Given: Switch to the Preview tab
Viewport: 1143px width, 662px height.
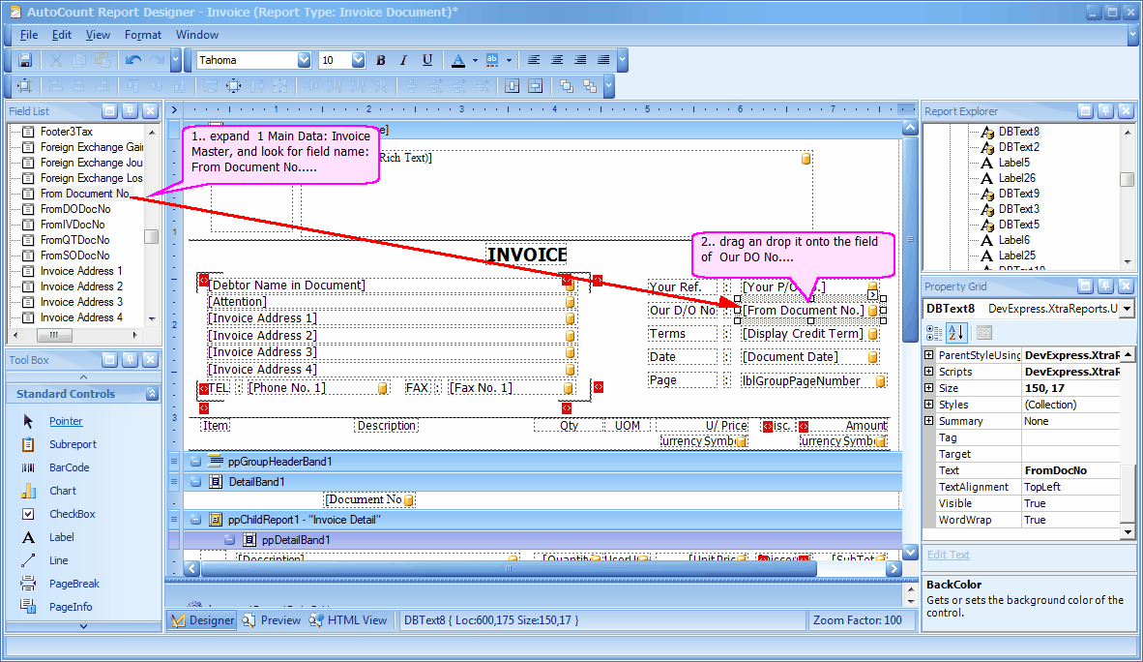Looking at the screenshot, I should (x=271, y=620).
